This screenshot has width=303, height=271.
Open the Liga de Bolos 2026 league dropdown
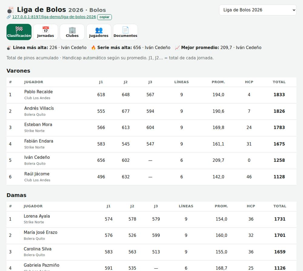pyautogui.click(x=258, y=10)
